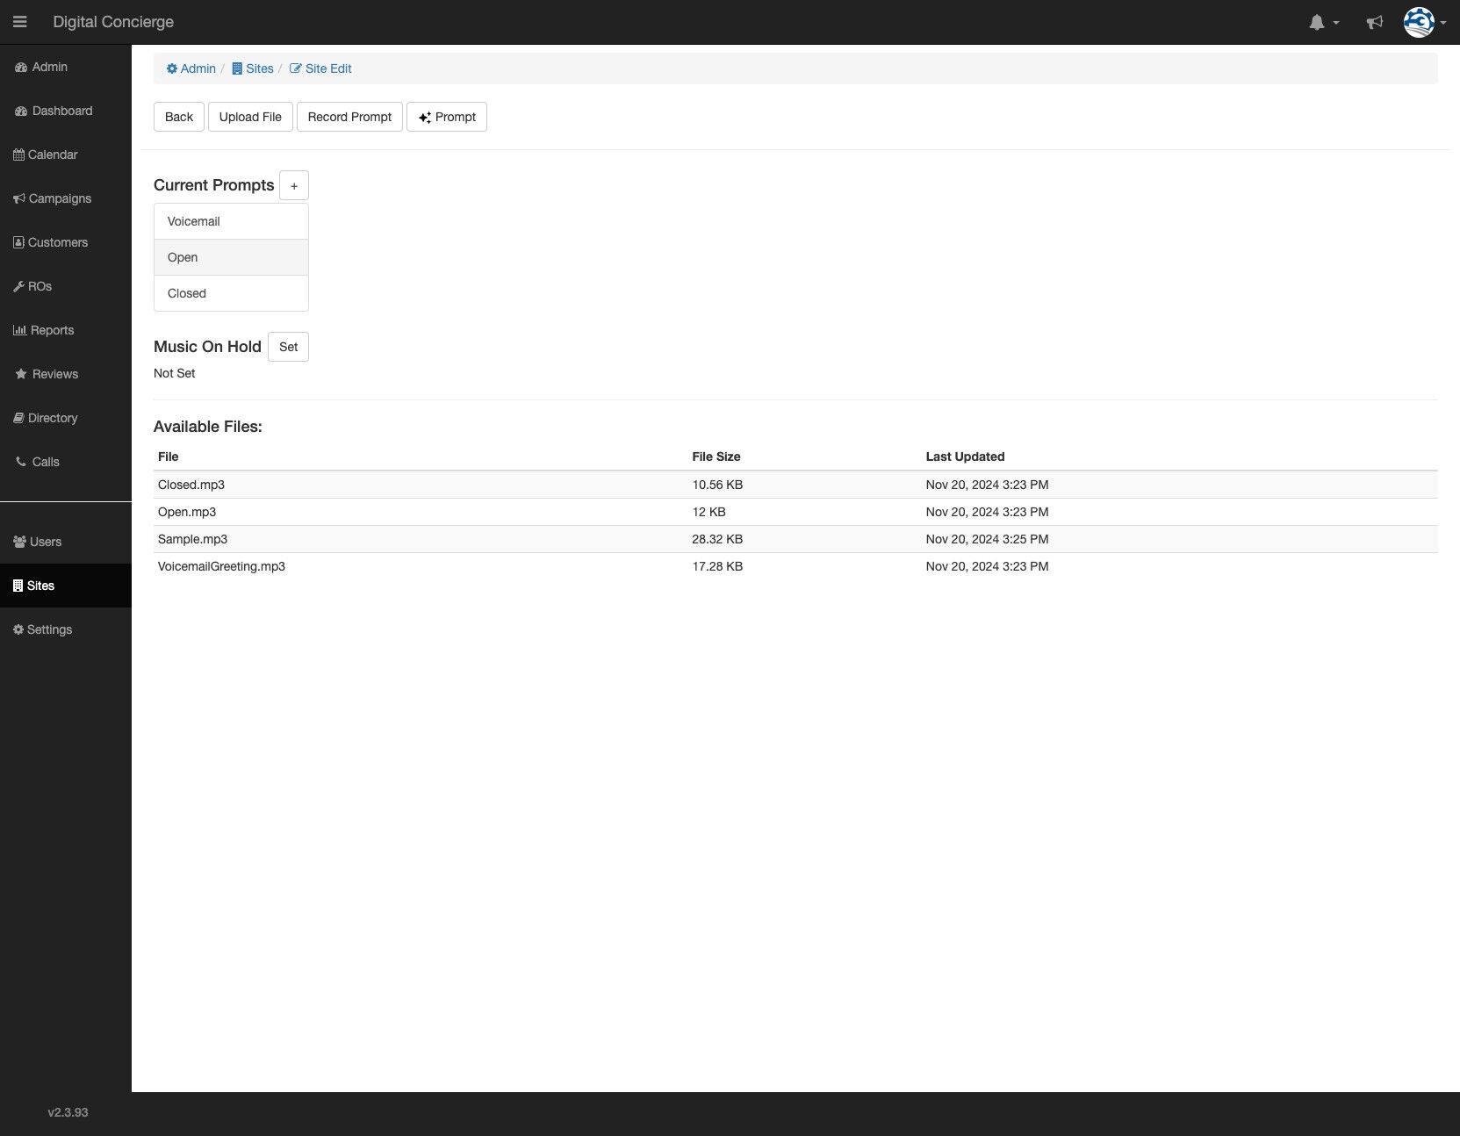1460x1136 pixels.
Task: Click the Nov 20, 2024 3:25 PM date
Action: 987,539
